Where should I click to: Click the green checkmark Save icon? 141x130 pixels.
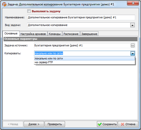tap(100, 124)
